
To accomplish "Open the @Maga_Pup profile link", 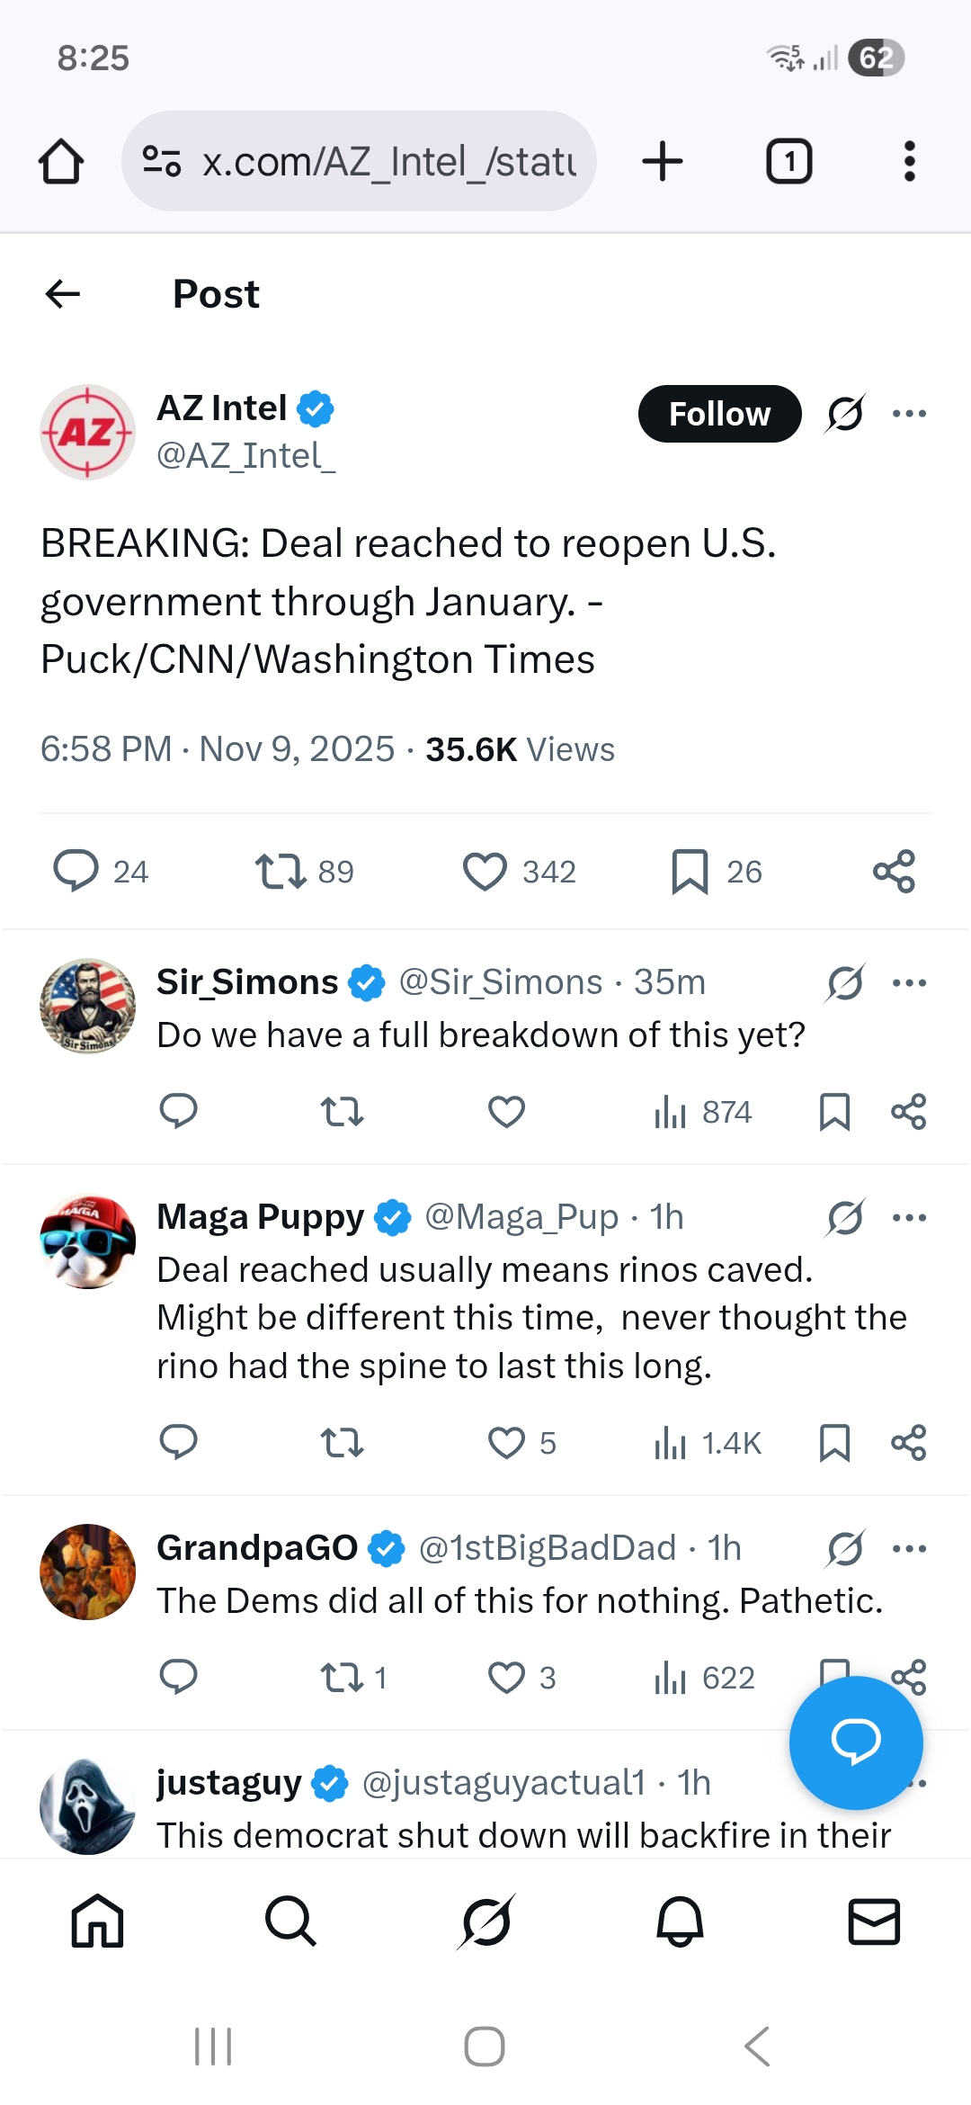I will (x=521, y=1217).
